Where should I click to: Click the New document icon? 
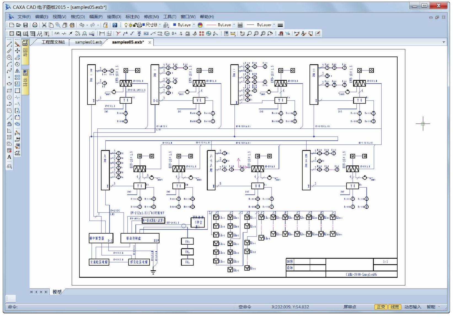12,25
